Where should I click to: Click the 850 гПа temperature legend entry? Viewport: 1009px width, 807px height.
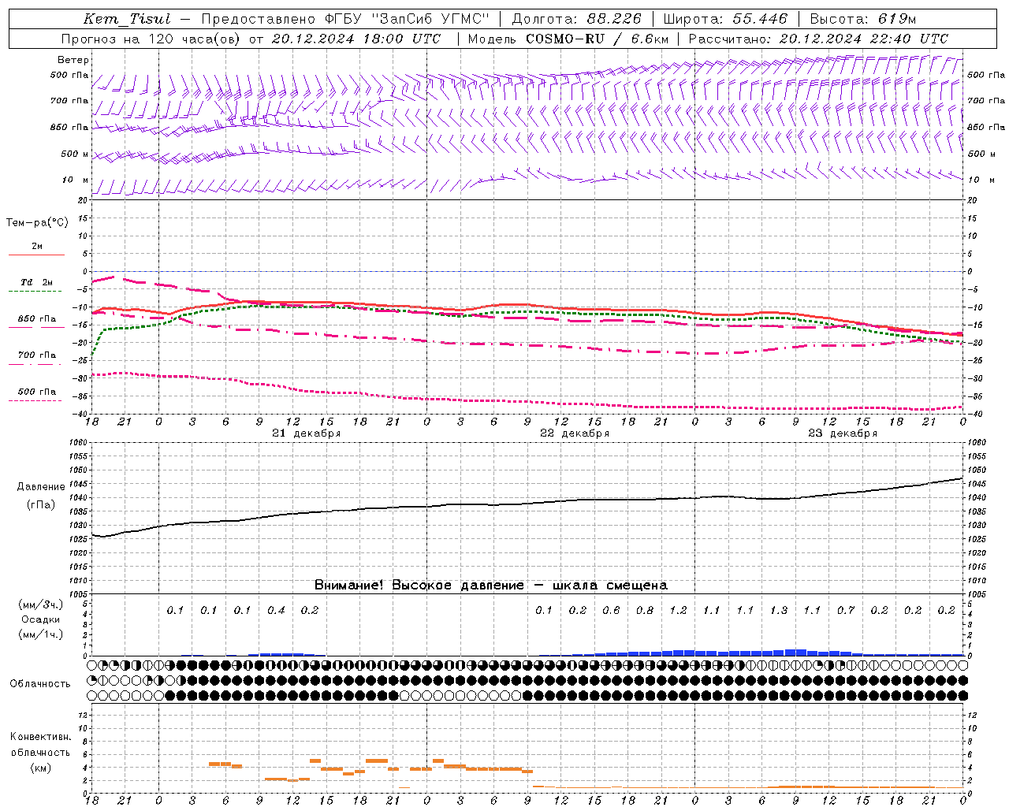click(37, 319)
